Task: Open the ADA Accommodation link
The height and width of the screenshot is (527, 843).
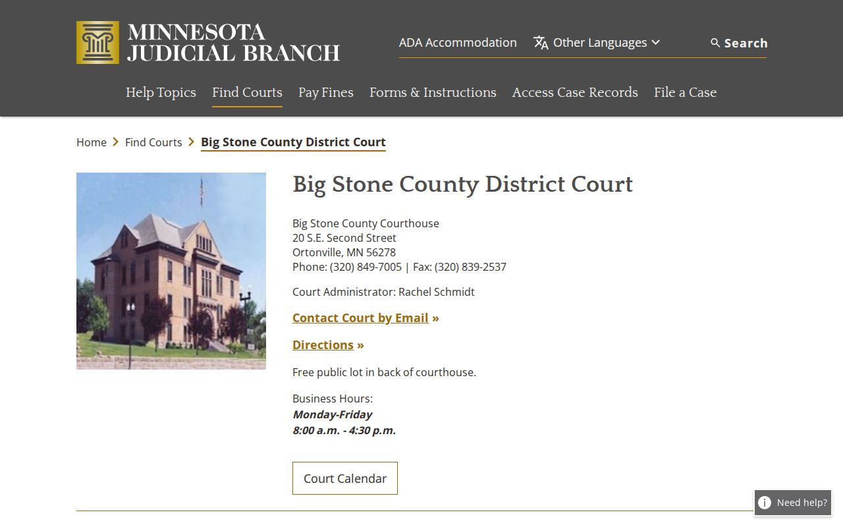Action: (458, 43)
